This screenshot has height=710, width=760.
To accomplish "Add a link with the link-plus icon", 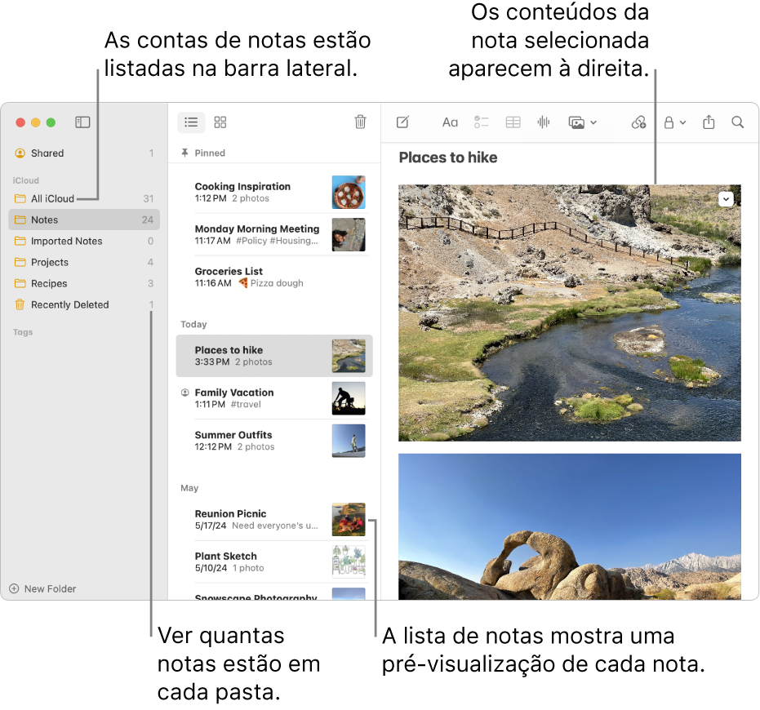I will tap(638, 122).
